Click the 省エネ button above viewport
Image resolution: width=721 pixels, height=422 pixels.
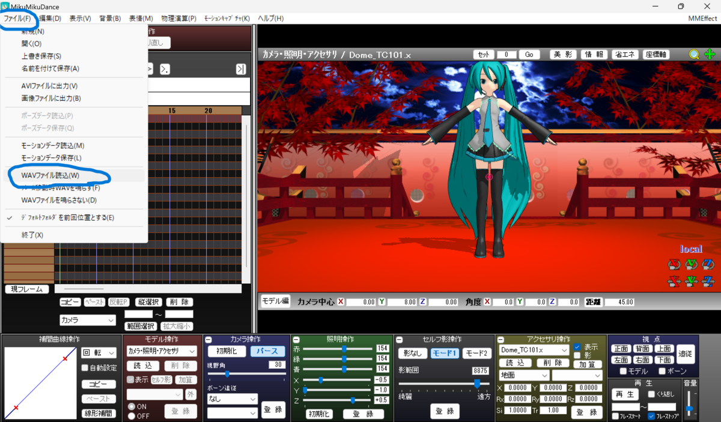(x=625, y=55)
